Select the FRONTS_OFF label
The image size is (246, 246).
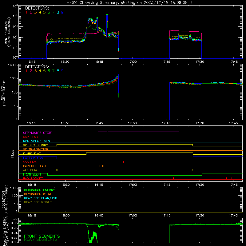32,174
